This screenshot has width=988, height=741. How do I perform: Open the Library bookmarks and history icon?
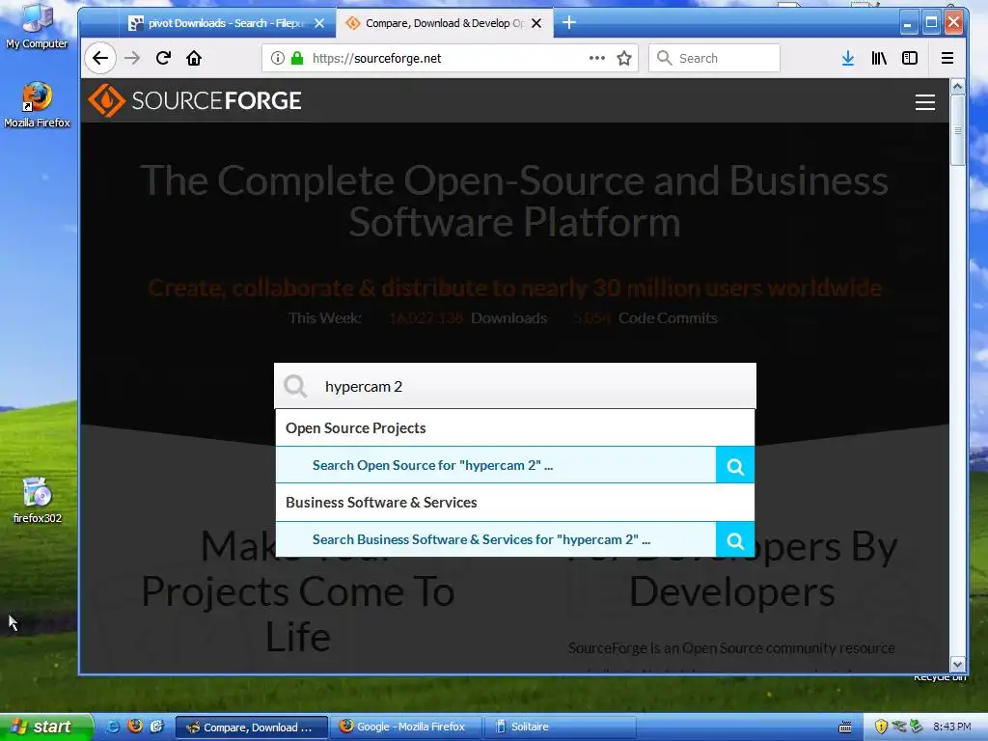point(879,58)
